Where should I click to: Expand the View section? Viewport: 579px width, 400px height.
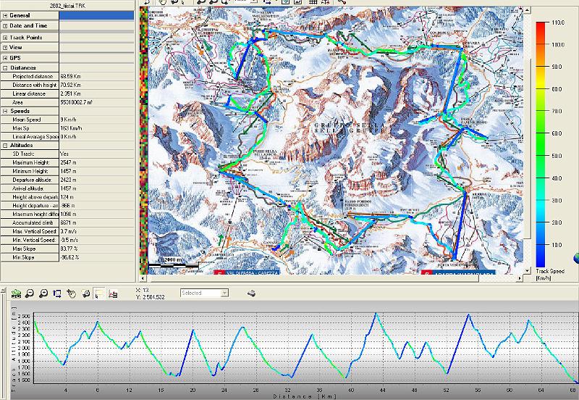[x=5, y=48]
